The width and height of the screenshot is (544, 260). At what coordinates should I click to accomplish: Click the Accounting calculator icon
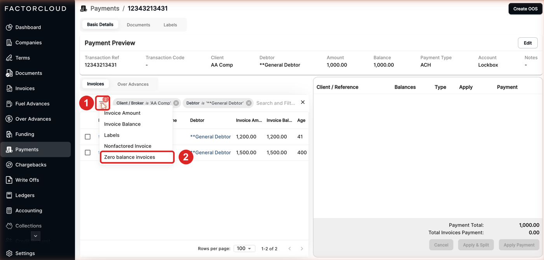[9, 210]
